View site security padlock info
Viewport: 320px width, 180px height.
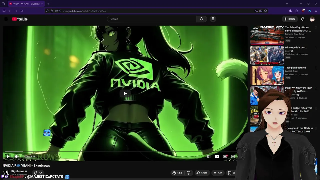coord(52,11)
